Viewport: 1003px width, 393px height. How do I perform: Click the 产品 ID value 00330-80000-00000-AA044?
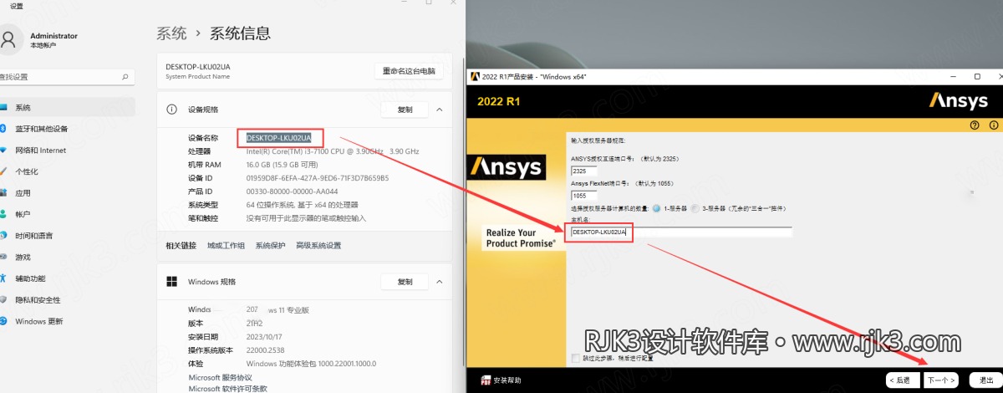tap(293, 191)
